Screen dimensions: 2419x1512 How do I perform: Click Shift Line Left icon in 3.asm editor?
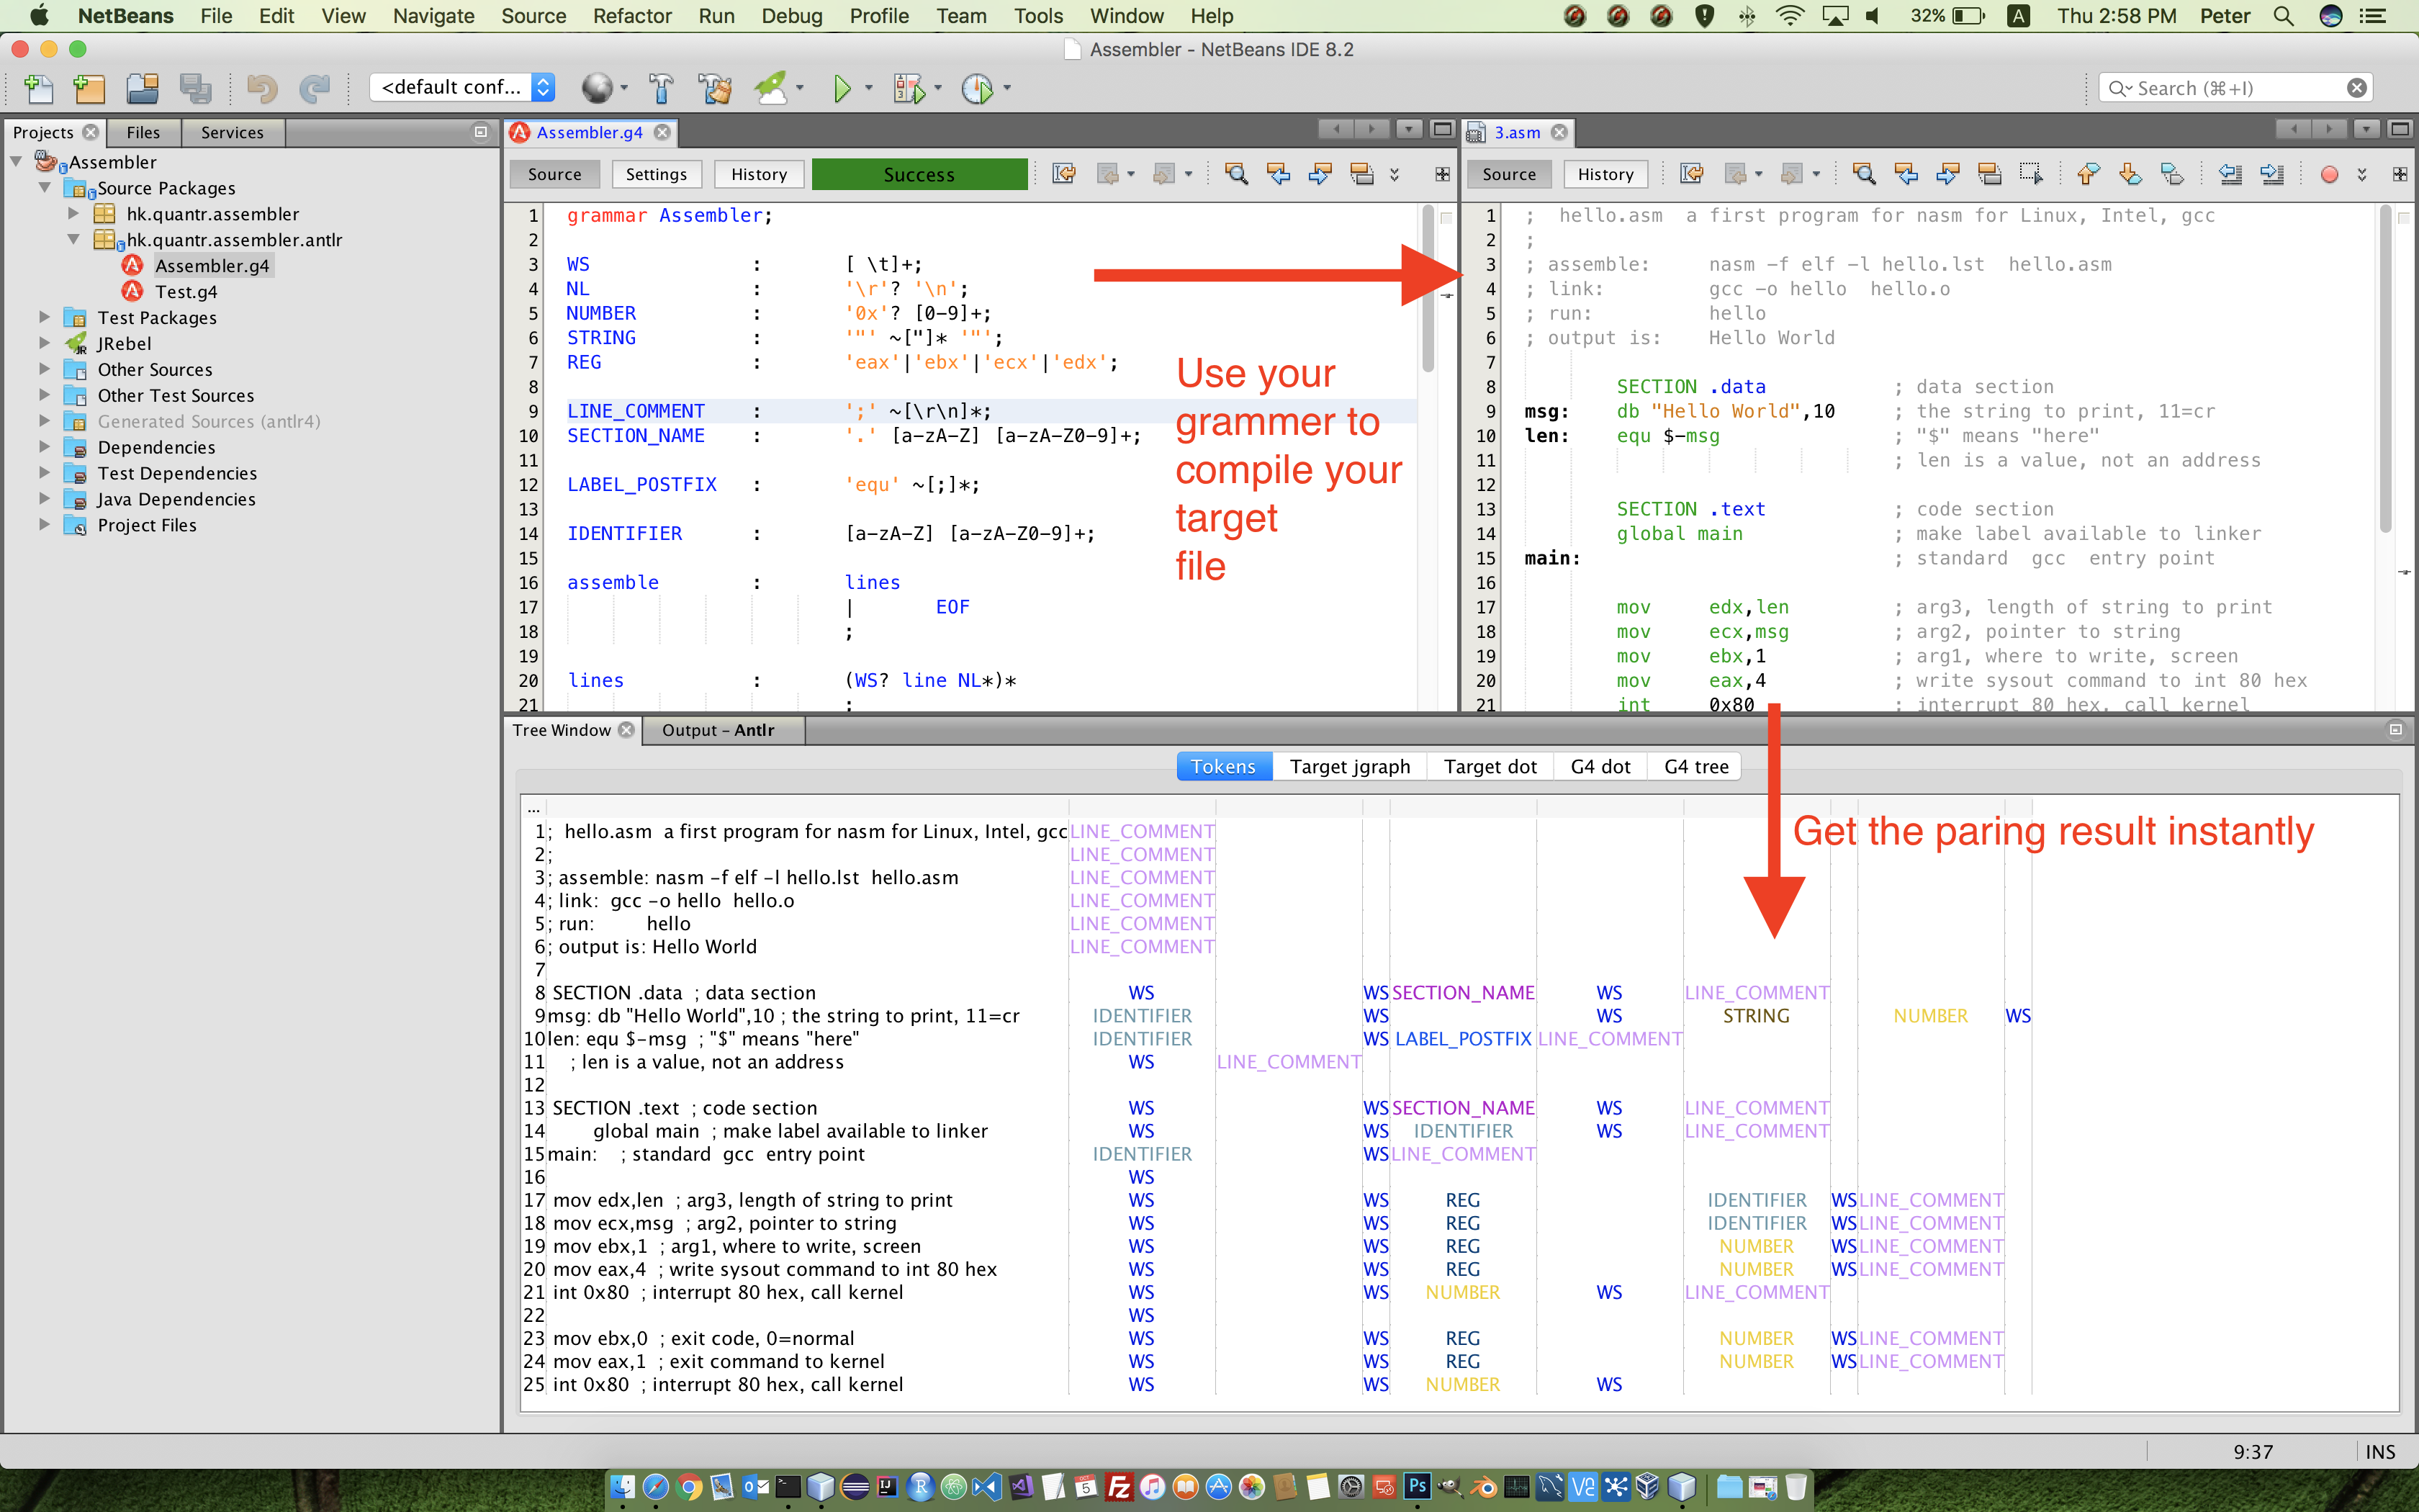pos(2229,174)
